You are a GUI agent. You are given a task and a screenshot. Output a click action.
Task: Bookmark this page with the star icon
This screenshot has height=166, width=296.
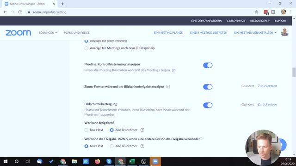coord(256,12)
